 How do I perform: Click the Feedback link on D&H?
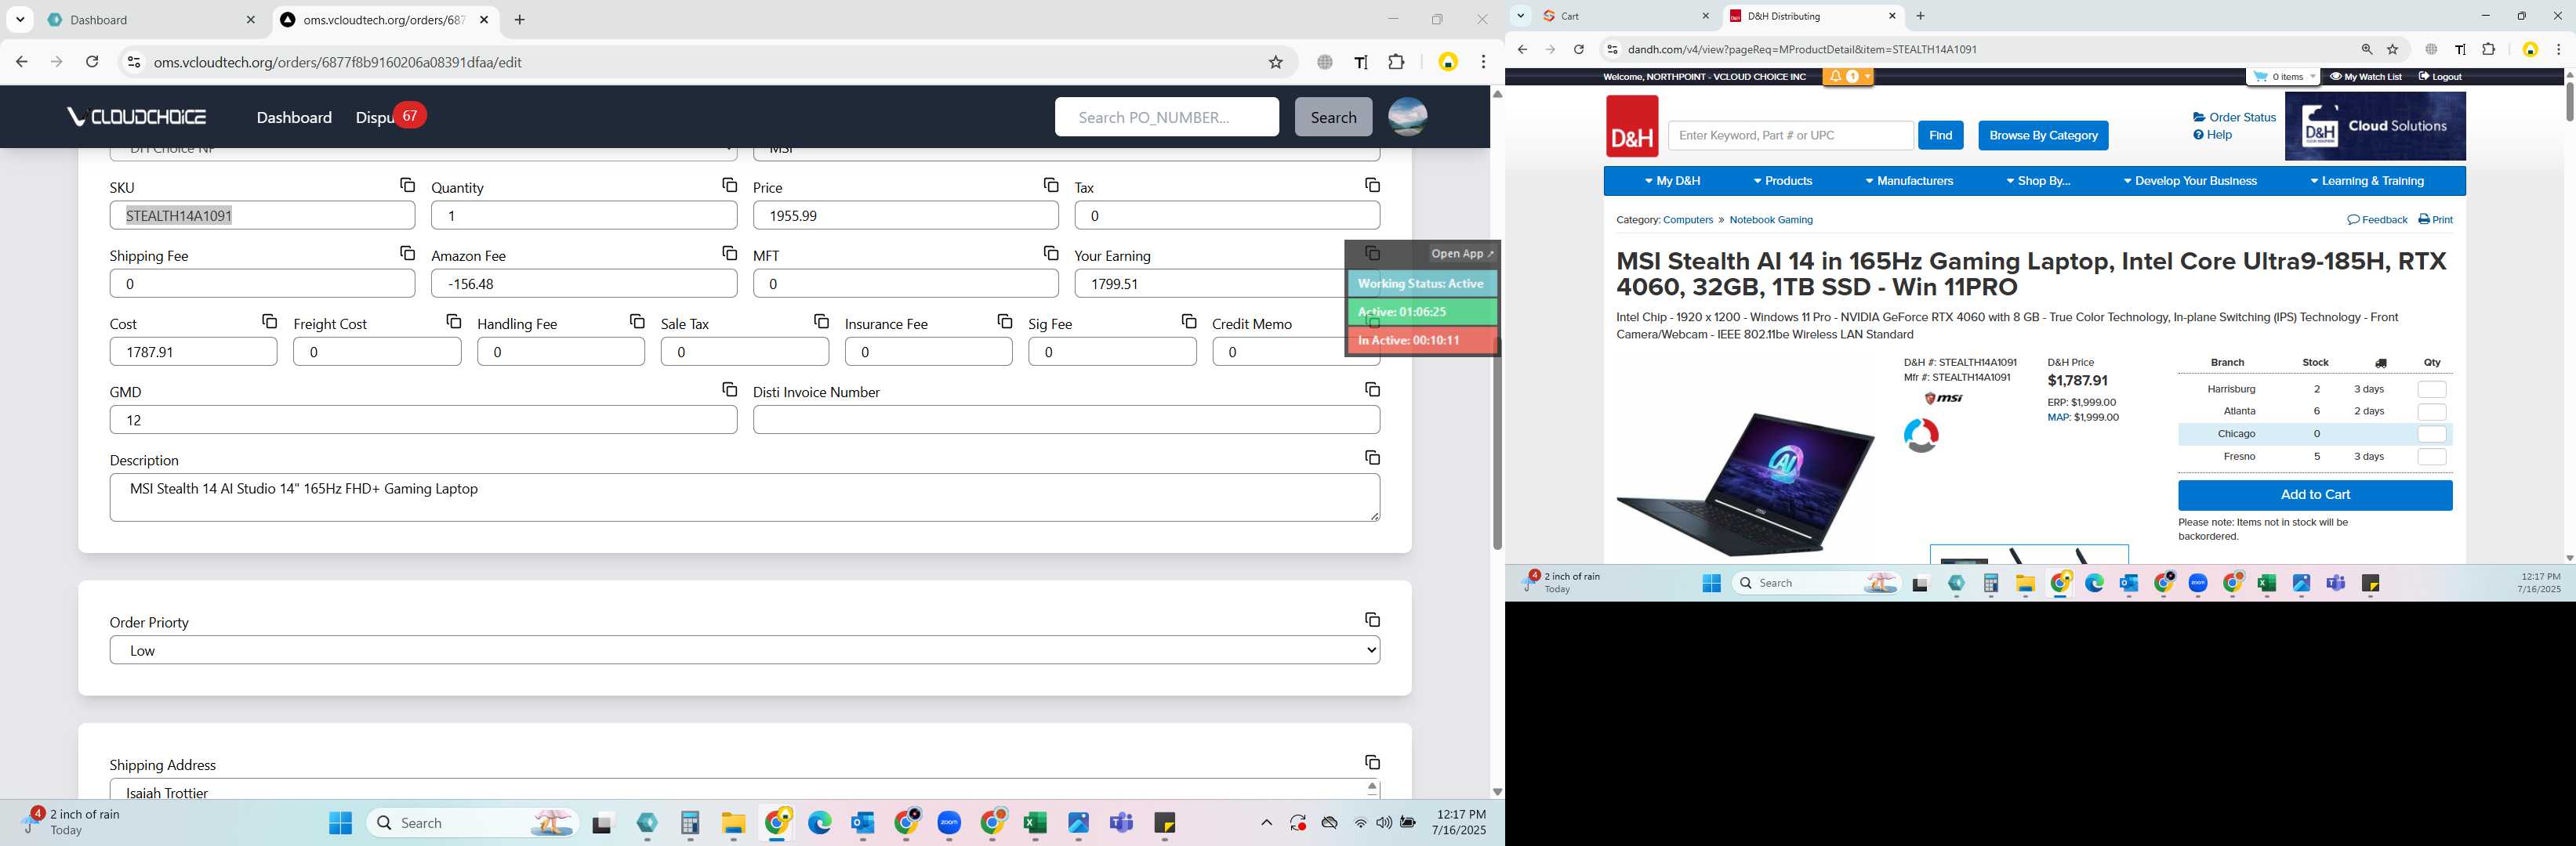[x=2377, y=220]
